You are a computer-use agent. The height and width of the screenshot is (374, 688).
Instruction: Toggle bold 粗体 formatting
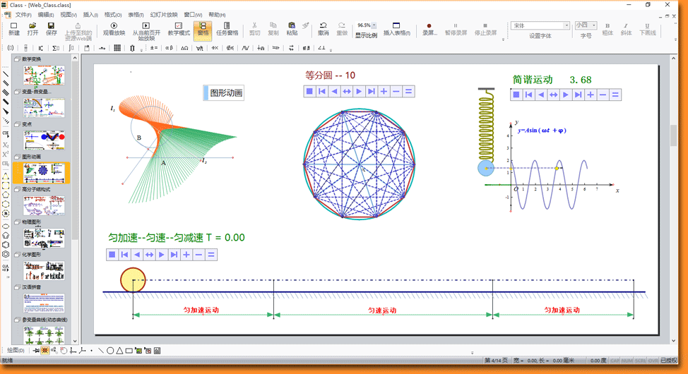(x=607, y=29)
